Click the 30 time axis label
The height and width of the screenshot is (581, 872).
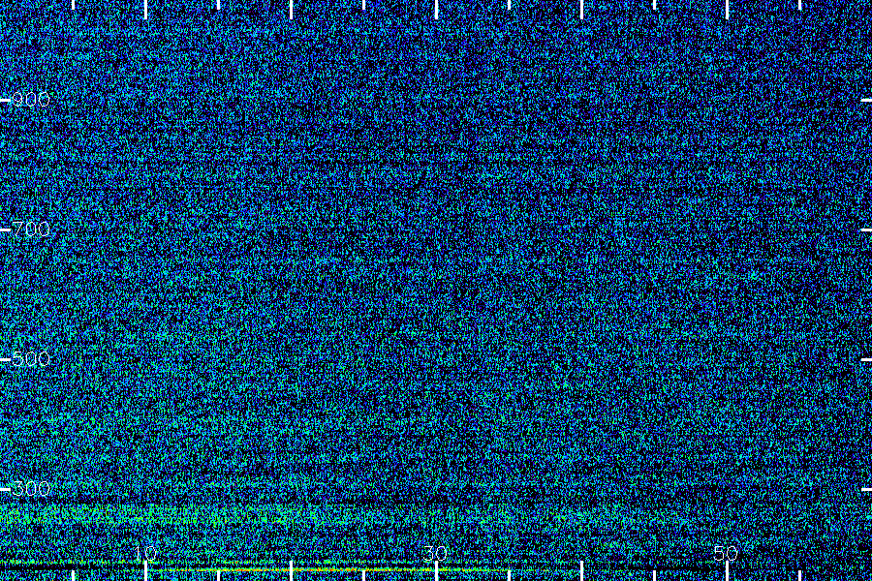(435, 553)
